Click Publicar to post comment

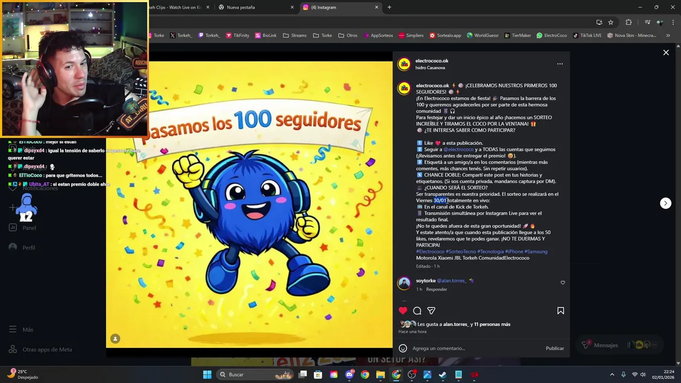(x=555, y=348)
